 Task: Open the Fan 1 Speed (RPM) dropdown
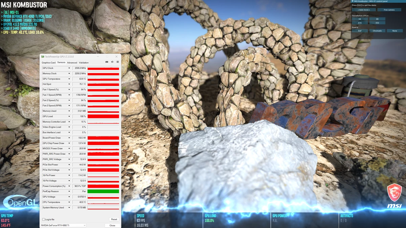pos(69,95)
